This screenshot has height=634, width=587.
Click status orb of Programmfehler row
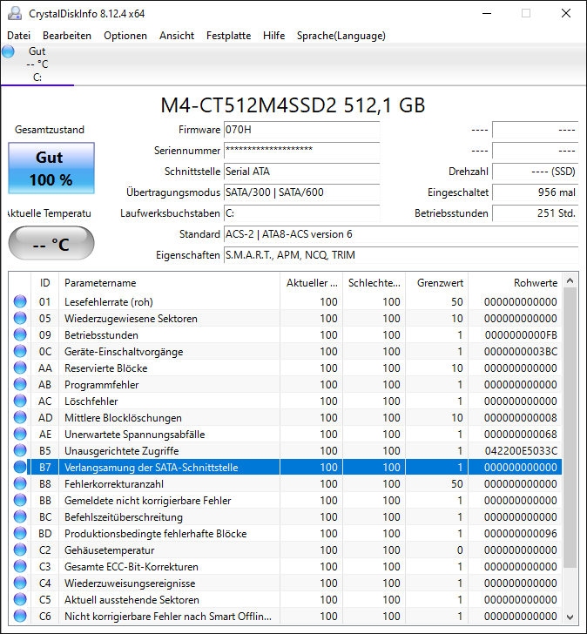20,385
